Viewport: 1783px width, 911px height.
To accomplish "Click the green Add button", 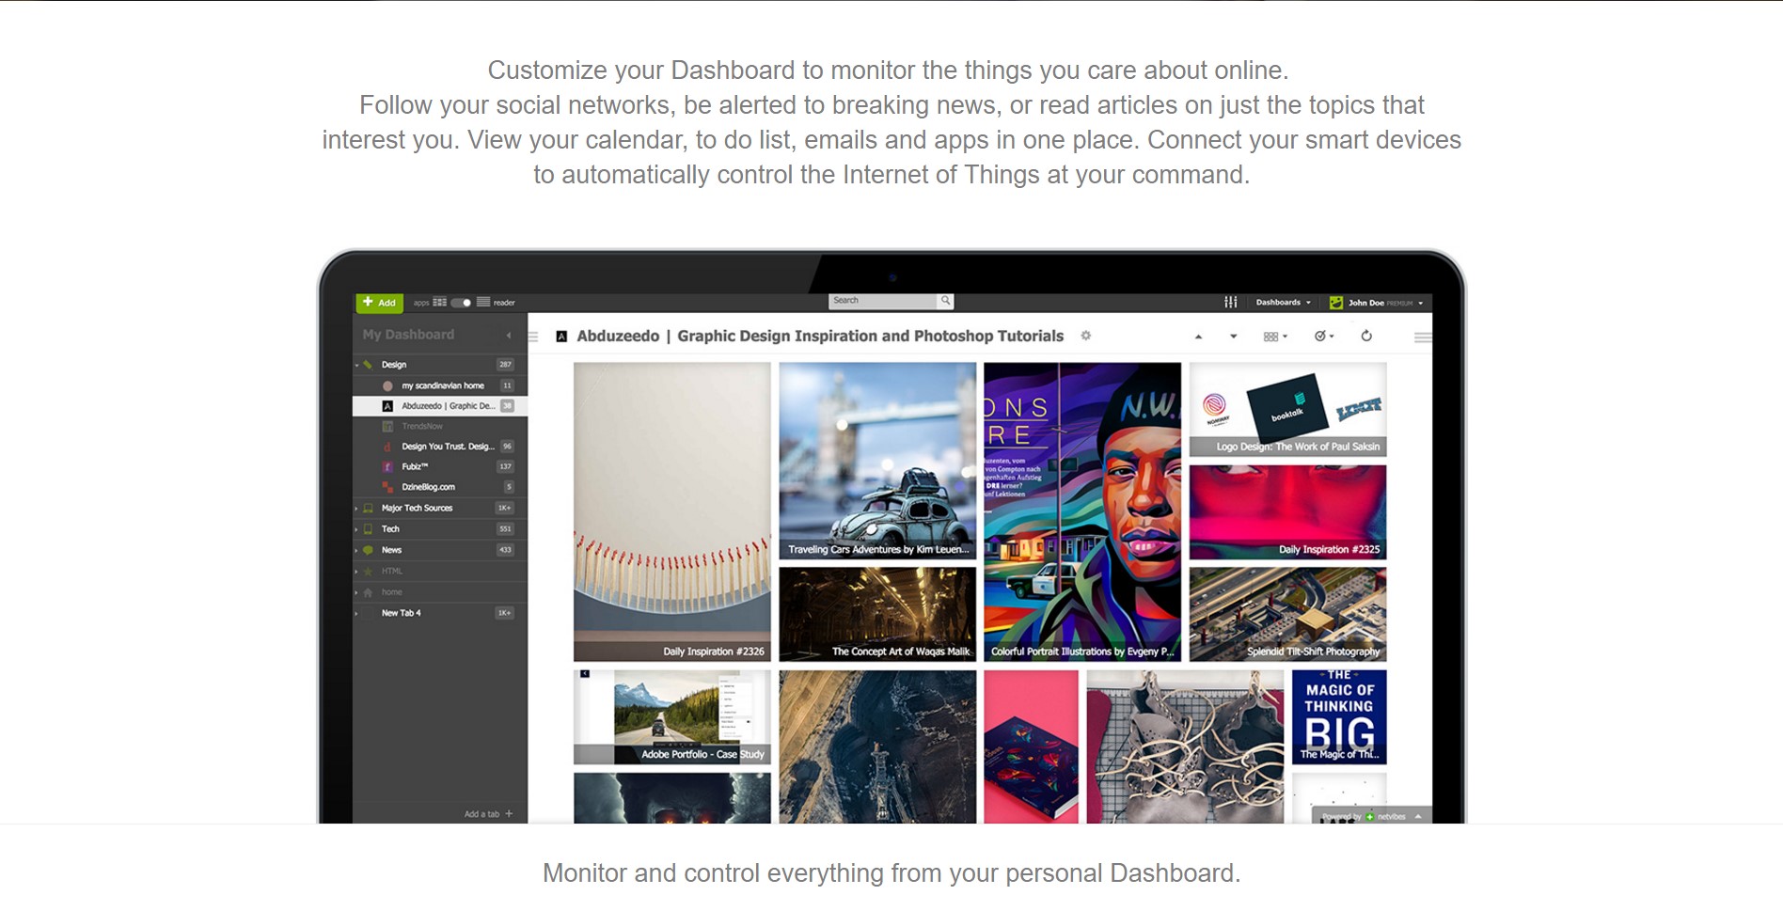I will tap(379, 303).
